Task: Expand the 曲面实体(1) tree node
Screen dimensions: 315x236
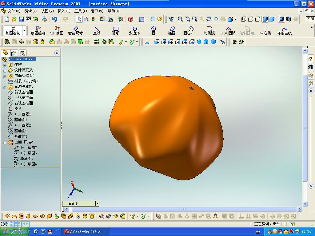Action: [5, 77]
